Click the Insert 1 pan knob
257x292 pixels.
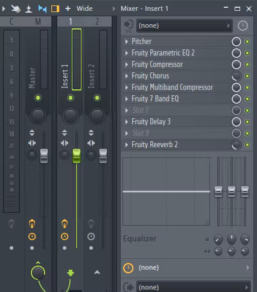coord(71,116)
